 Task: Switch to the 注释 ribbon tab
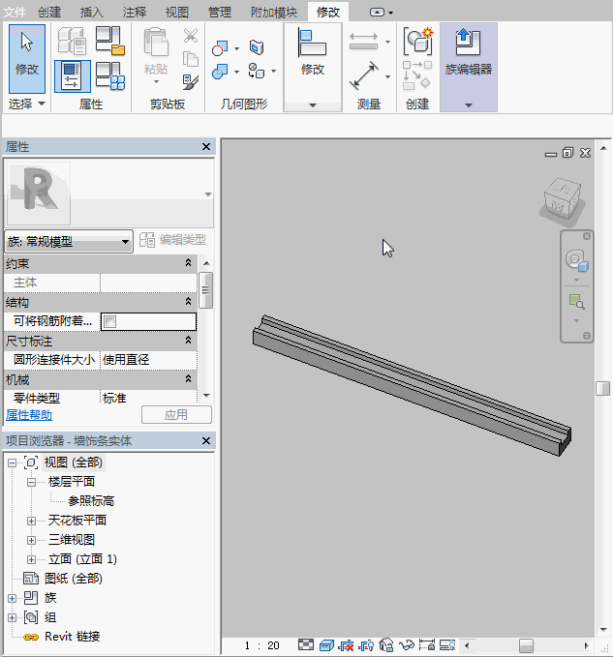point(135,13)
